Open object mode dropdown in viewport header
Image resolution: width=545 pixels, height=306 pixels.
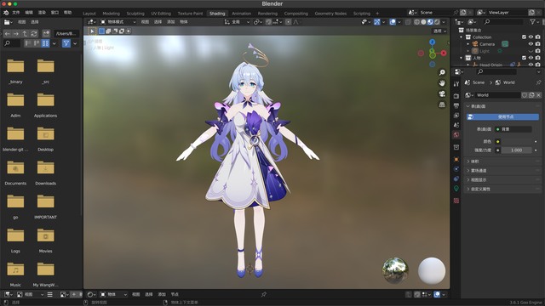(x=118, y=22)
